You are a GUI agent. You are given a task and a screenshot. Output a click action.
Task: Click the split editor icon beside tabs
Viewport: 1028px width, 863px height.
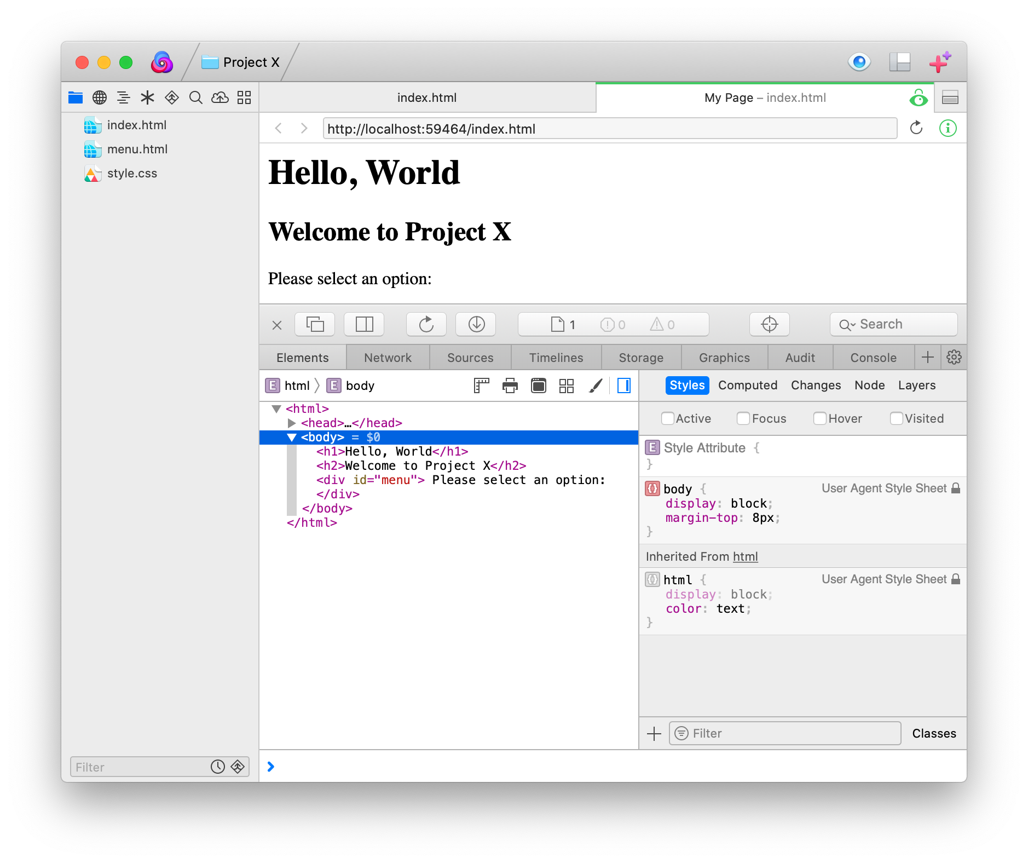point(950,97)
